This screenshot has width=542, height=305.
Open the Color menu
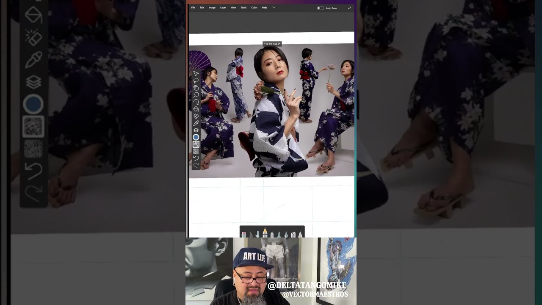click(x=254, y=8)
